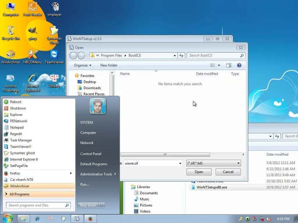The image size is (298, 223).
Task: Launch Foxit Reader from the desktop
Action: [x=33, y=9]
